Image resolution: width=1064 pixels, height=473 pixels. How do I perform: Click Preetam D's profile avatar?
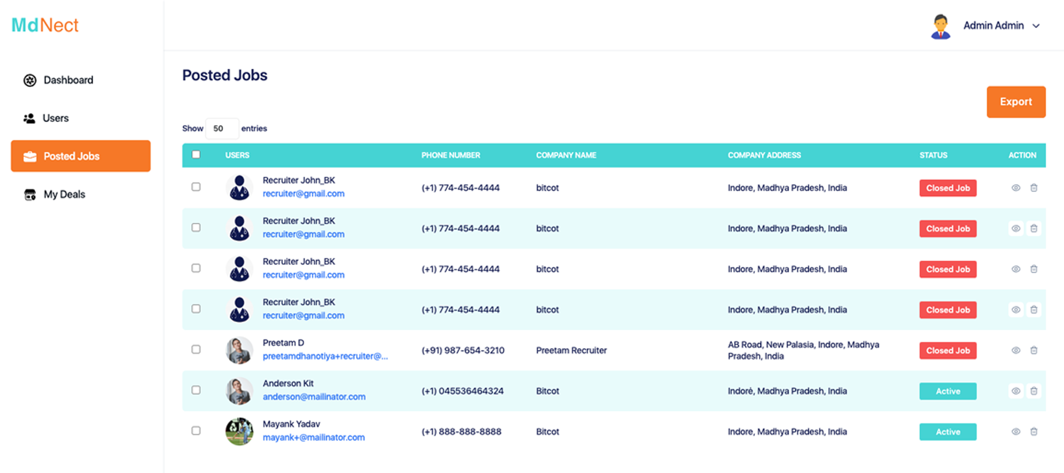coord(239,350)
